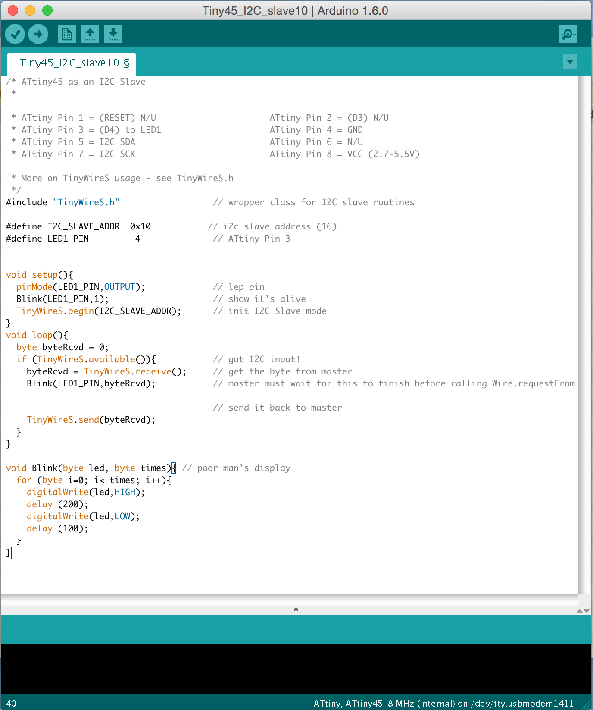Click line number 40 in the status bar
The image size is (593, 710).
tap(12, 703)
